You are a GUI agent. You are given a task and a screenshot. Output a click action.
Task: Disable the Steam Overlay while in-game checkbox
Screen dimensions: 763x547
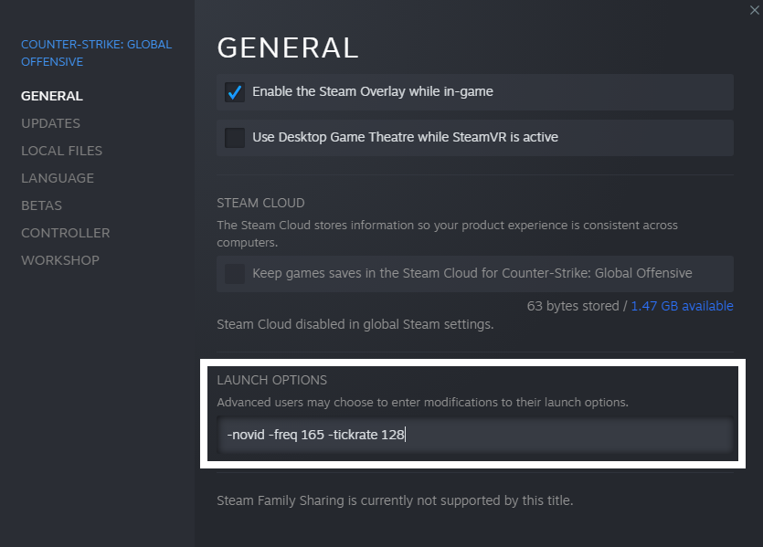235,92
